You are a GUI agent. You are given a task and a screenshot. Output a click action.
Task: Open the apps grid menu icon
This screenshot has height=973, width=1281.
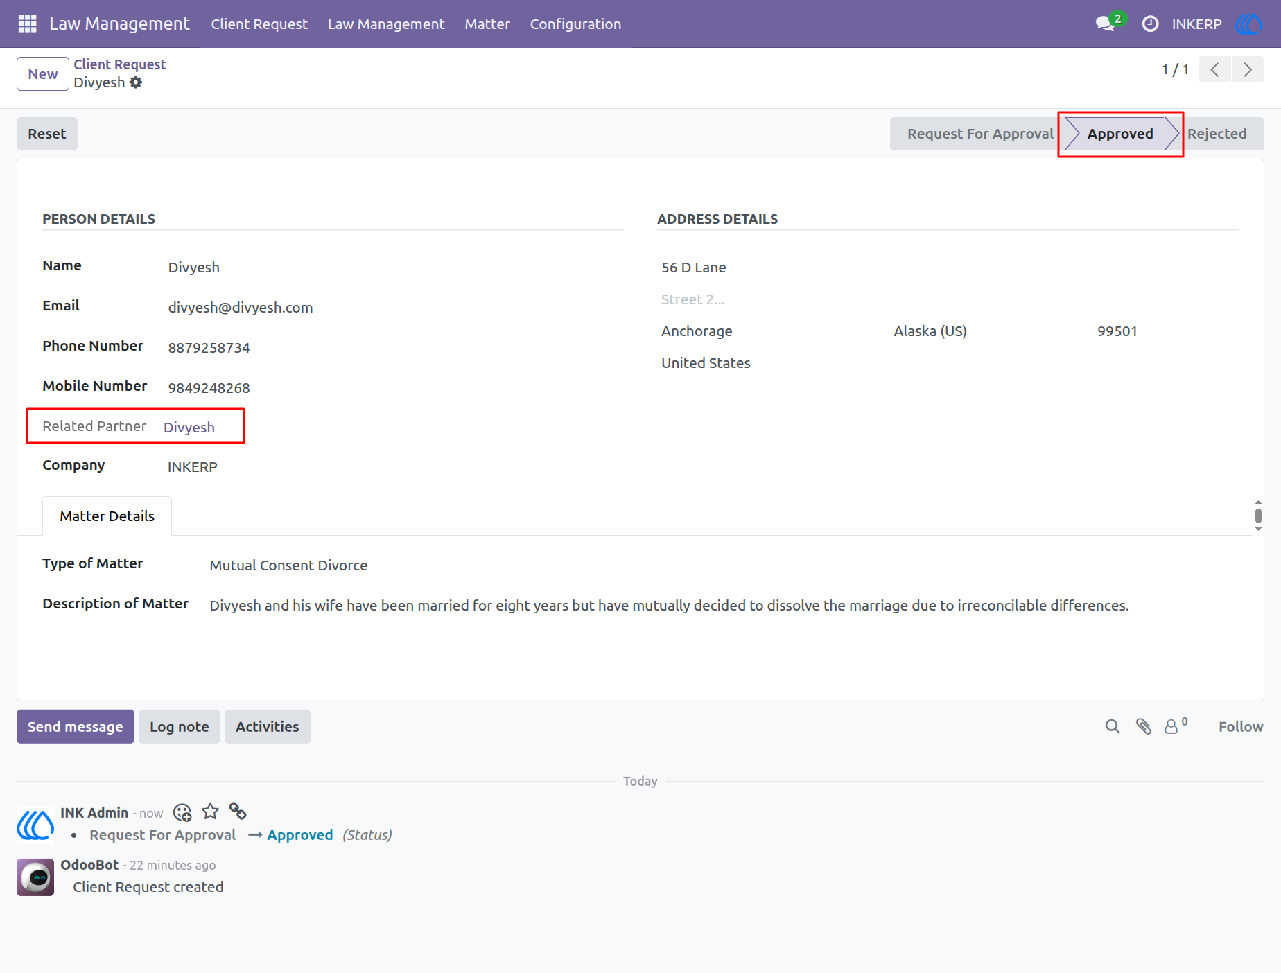(x=27, y=24)
